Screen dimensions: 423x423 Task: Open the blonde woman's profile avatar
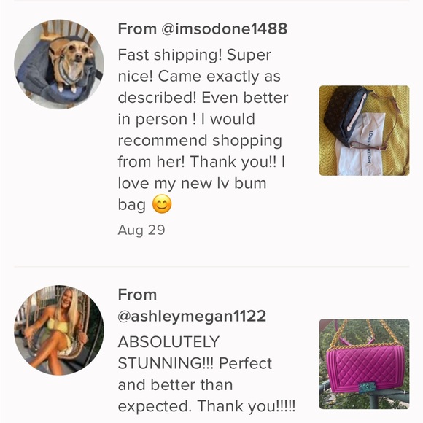point(59,330)
